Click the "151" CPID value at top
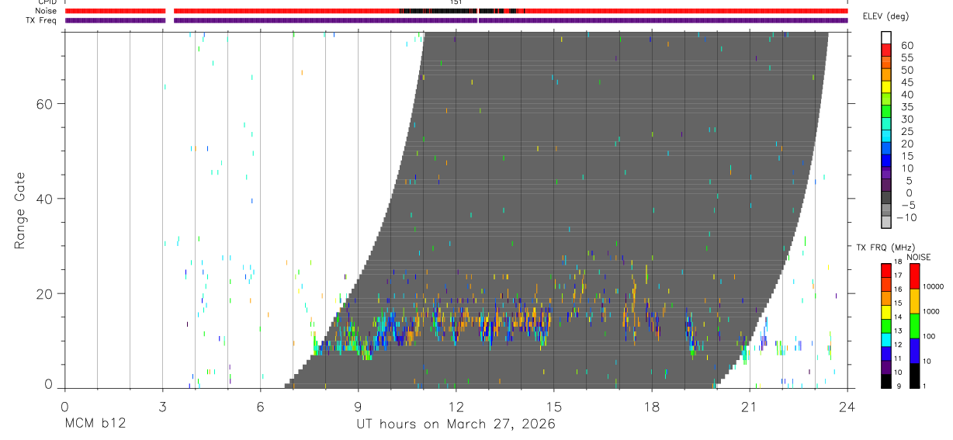 456,2
